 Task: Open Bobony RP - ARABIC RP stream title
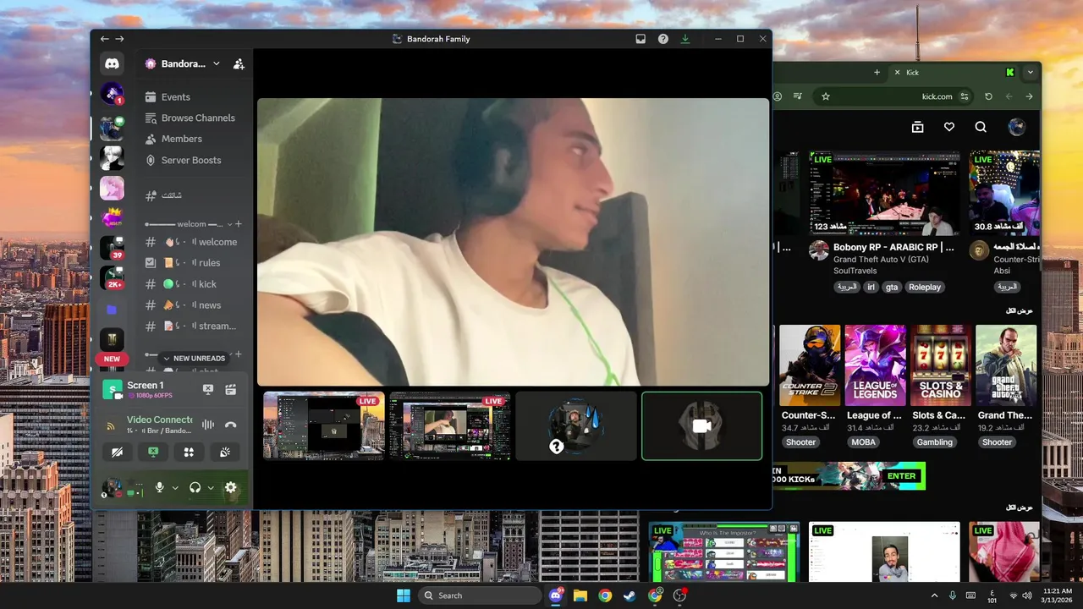click(x=893, y=248)
